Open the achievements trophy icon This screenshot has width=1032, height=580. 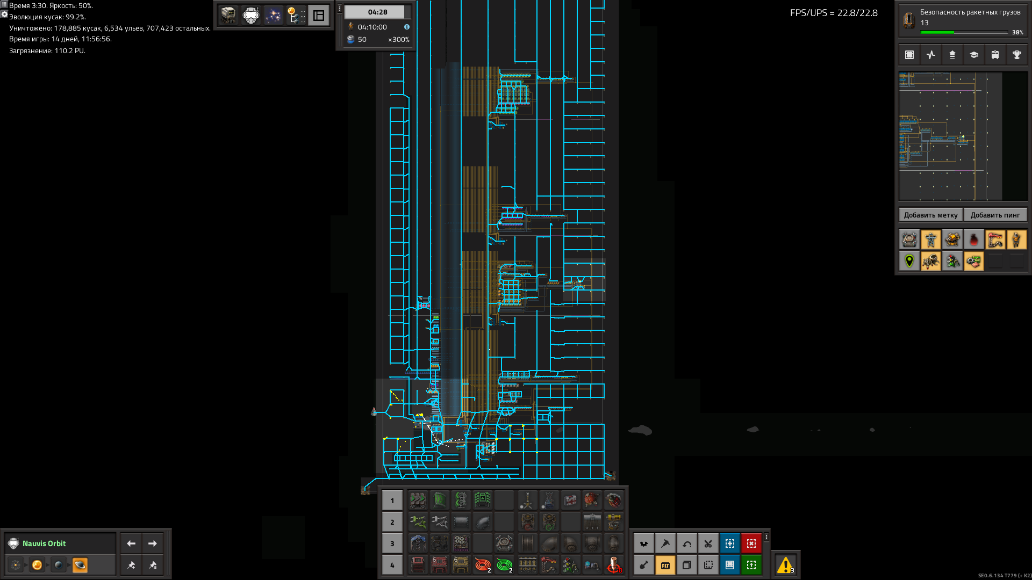point(1016,55)
